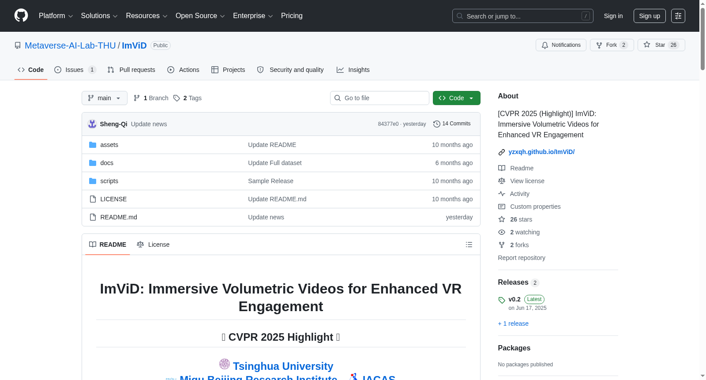Image resolution: width=706 pixels, height=380 pixels.
Task: Open the Pricing page
Action: pos(292,16)
